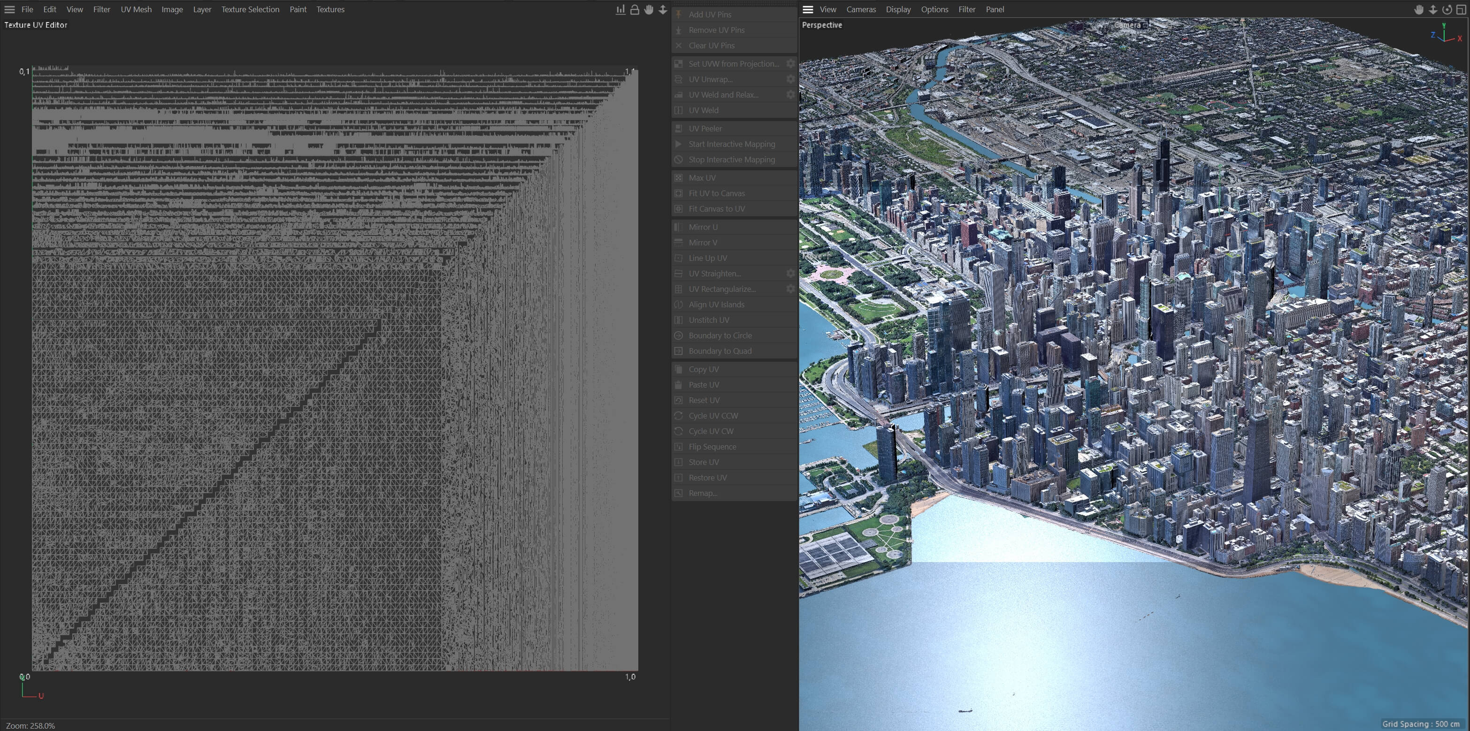Image resolution: width=1470 pixels, height=731 pixels.
Task: Click Clear UV Pins
Action: (x=735, y=45)
